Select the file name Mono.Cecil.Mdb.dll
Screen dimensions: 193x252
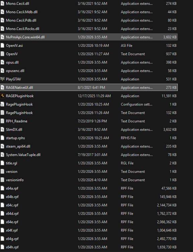click(x=22, y=12)
